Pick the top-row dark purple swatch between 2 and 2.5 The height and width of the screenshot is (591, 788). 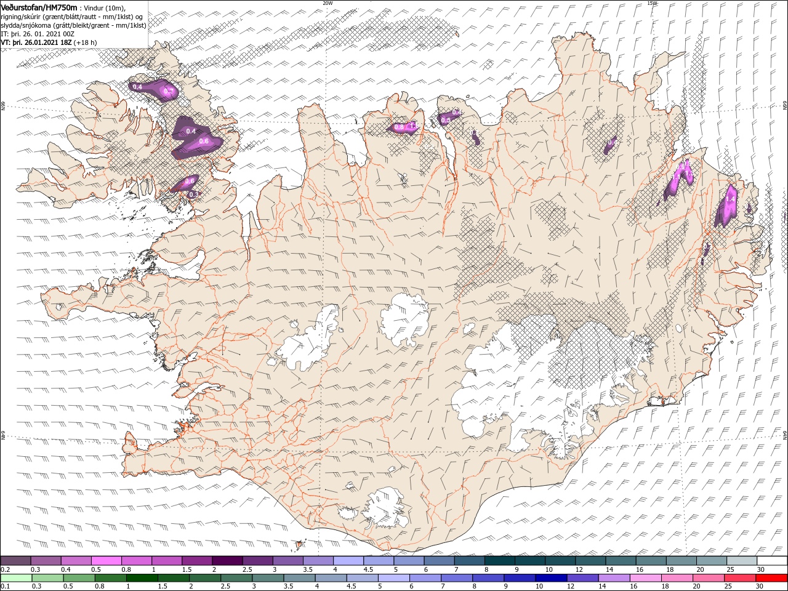tap(227, 561)
